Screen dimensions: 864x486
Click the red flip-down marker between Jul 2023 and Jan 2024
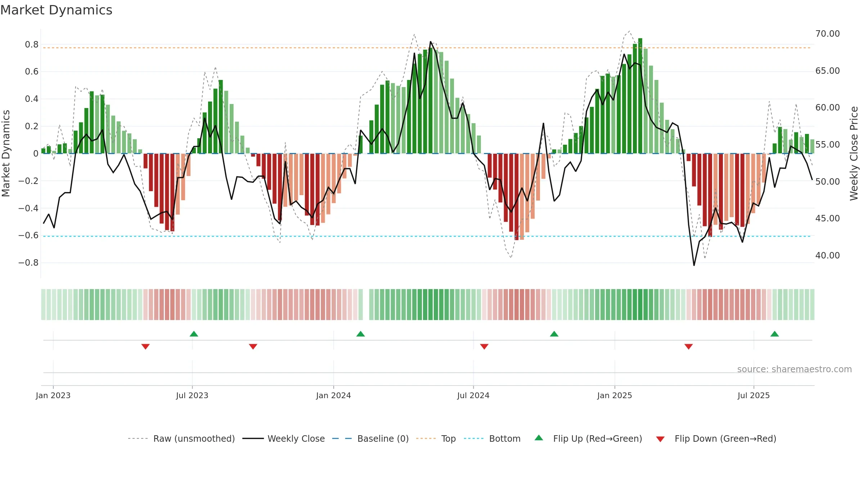(x=253, y=346)
